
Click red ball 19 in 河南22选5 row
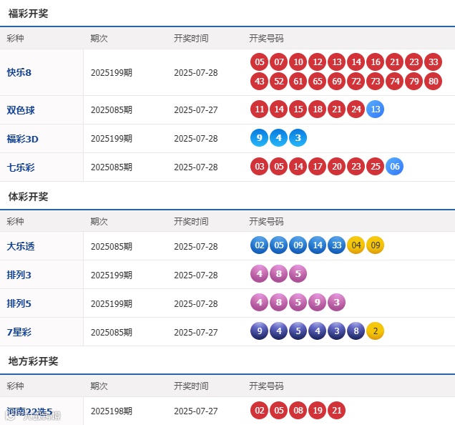coord(318,410)
